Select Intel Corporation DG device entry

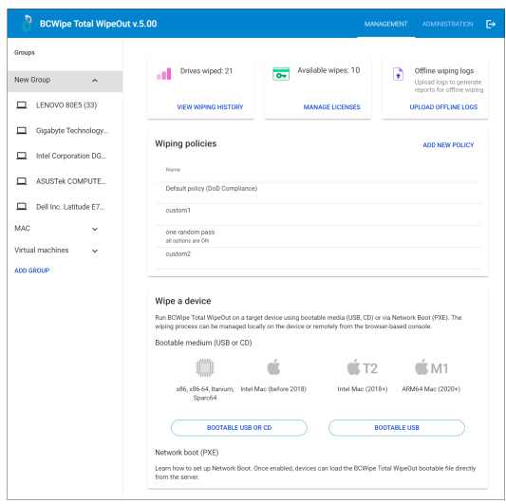[x=66, y=156]
